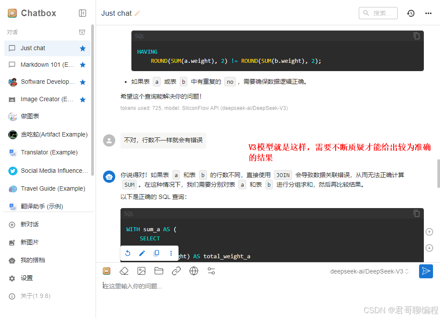Copy the HAVING SQL code block

(x=416, y=36)
